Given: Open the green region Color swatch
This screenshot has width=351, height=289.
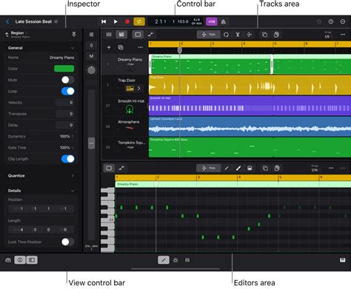Looking at the screenshot, I should (x=64, y=69).
